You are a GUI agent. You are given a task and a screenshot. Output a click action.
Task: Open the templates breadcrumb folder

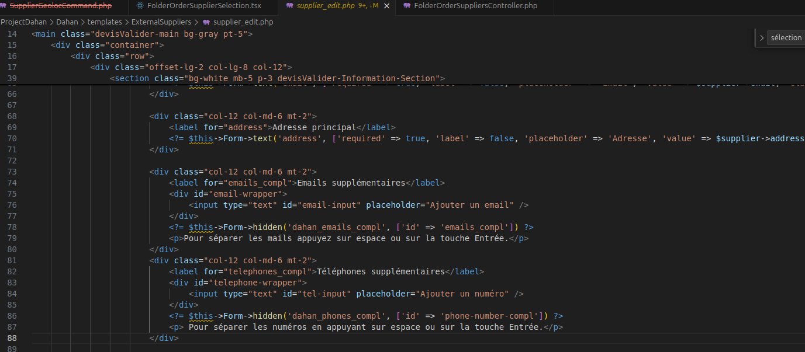(105, 22)
